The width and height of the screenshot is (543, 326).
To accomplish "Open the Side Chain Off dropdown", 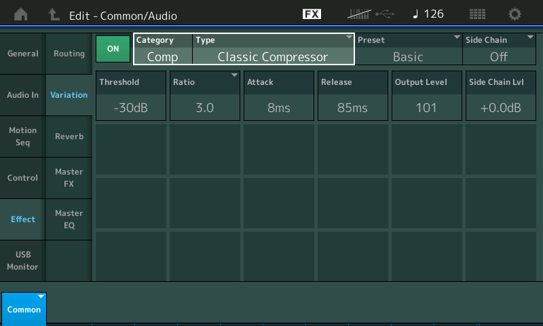I will tap(499, 49).
